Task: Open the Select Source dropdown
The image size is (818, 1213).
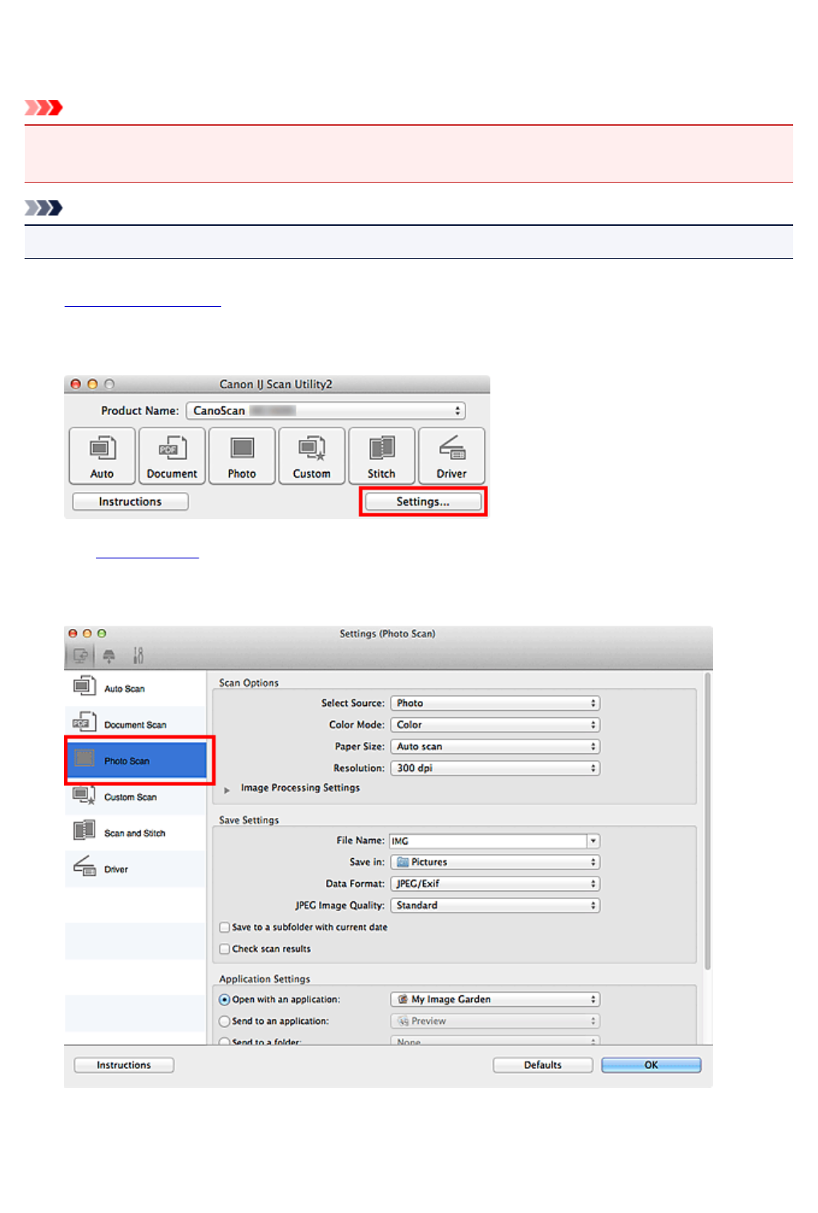Action: pos(495,703)
